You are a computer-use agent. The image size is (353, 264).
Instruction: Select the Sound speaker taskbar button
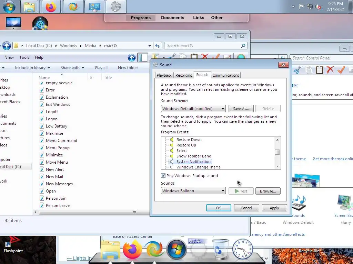(x=116, y=7)
